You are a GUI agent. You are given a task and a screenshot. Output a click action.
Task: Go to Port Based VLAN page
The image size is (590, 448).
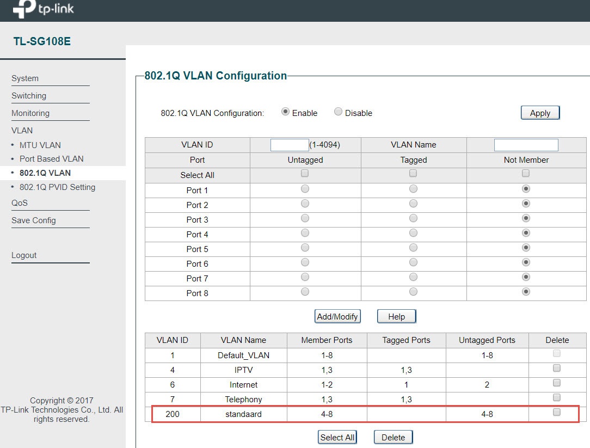click(52, 159)
